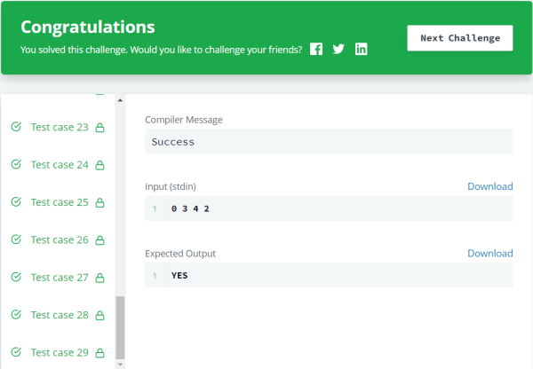Click the lock icon beside Test case 27
The height and width of the screenshot is (369, 533).
click(x=99, y=279)
